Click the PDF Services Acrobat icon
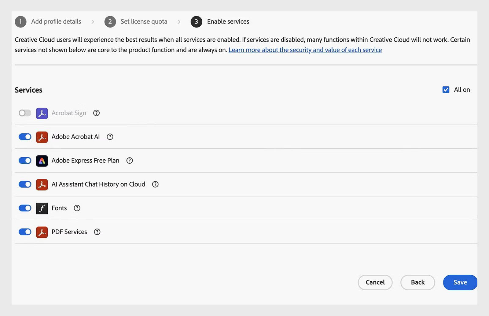Image resolution: width=489 pixels, height=316 pixels. [x=42, y=232]
